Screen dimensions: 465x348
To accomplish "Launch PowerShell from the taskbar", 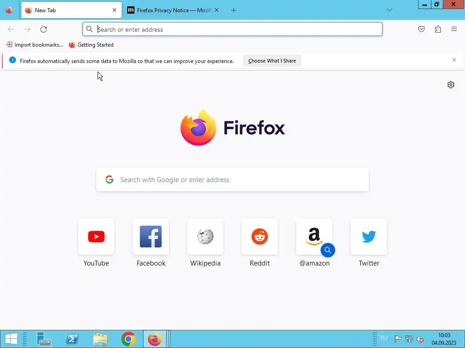I will pyautogui.click(x=72, y=339).
